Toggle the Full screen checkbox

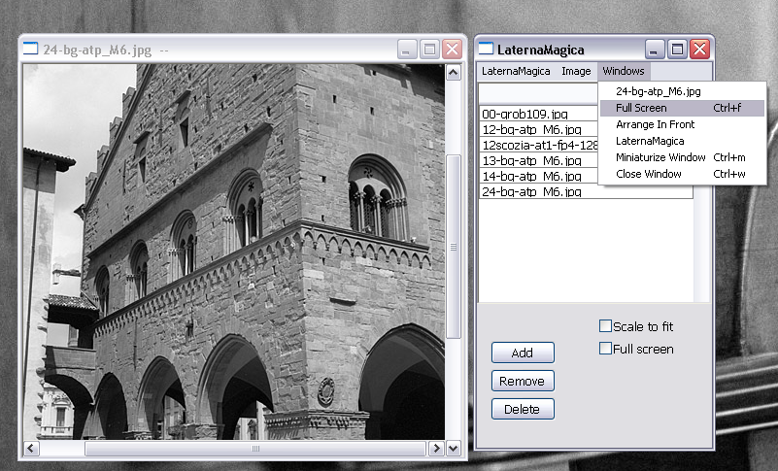point(606,349)
